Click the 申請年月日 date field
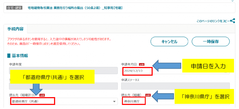Screen dimensions: 239x109 [175, 71]
